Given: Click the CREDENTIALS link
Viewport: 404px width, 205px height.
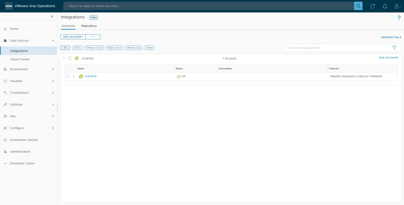Looking at the screenshot, I should click(x=391, y=37).
